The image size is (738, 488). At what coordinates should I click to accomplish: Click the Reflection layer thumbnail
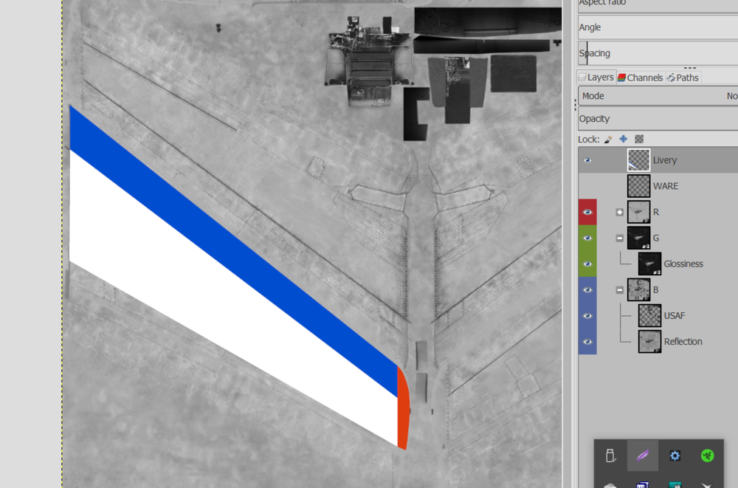[649, 342]
